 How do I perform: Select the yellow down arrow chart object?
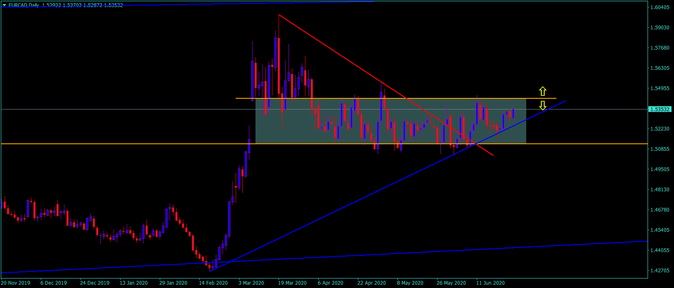click(543, 105)
